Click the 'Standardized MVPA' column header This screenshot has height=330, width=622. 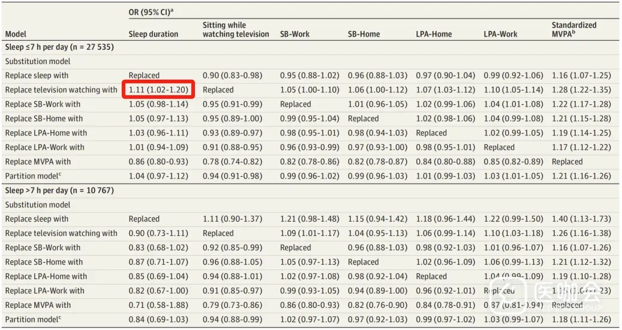point(574,30)
